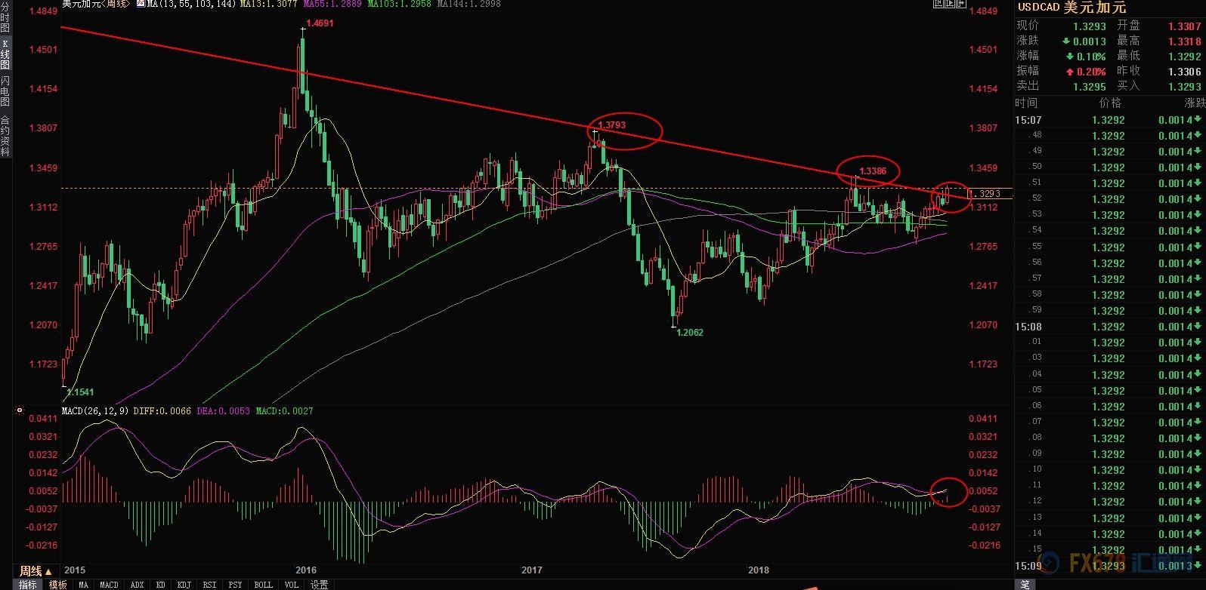Apply the KDJ indicator
The width and height of the screenshot is (1206, 590).
coord(184,584)
